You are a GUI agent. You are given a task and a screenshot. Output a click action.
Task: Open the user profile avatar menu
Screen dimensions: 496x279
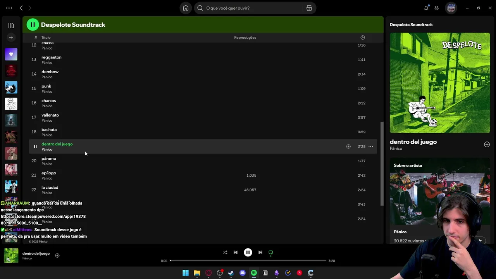click(451, 8)
